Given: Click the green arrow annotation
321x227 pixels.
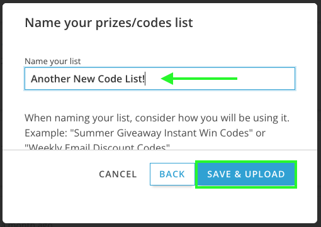Looking at the screenshot, I should tap(199, 79).
